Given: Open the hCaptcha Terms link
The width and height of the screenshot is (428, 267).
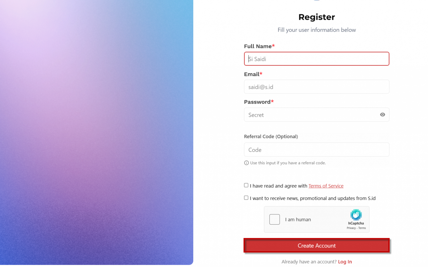Looking at the screenshot, I should [x=362, y=228].
